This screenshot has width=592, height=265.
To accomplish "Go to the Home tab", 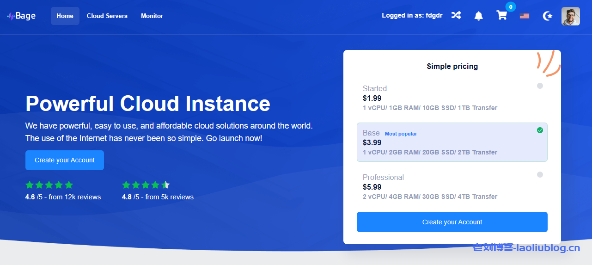I will 65,16.
